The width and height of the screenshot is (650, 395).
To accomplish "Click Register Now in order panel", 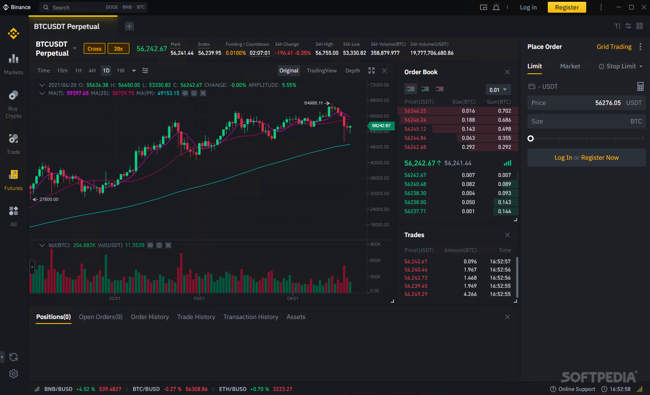I will click(x=600, y=157).
